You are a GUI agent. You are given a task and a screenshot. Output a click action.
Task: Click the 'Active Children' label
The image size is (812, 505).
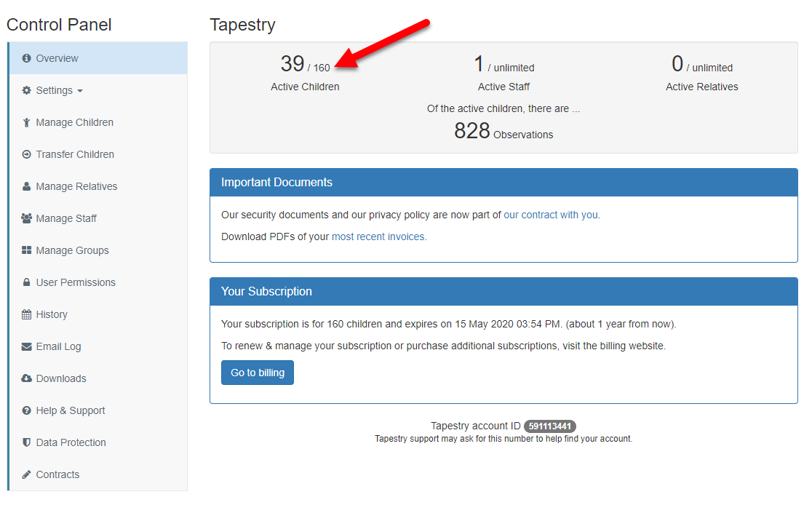coord(305,87)
